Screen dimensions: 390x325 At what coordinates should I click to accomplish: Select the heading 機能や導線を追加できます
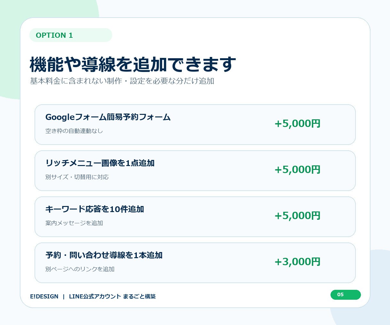point(133,64)
